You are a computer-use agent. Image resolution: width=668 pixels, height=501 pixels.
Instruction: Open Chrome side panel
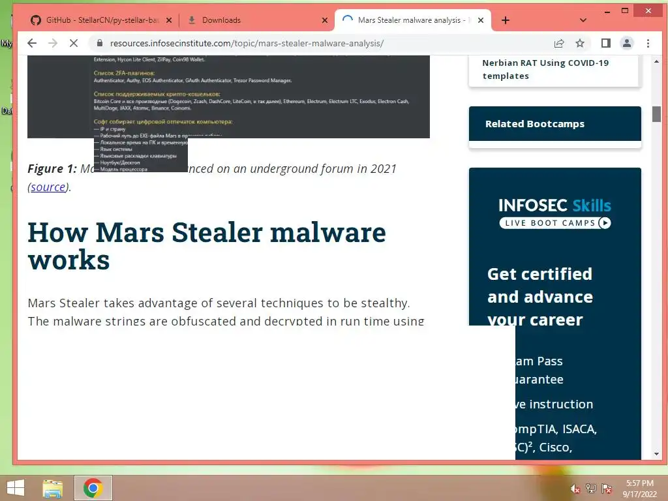[606, 43]
